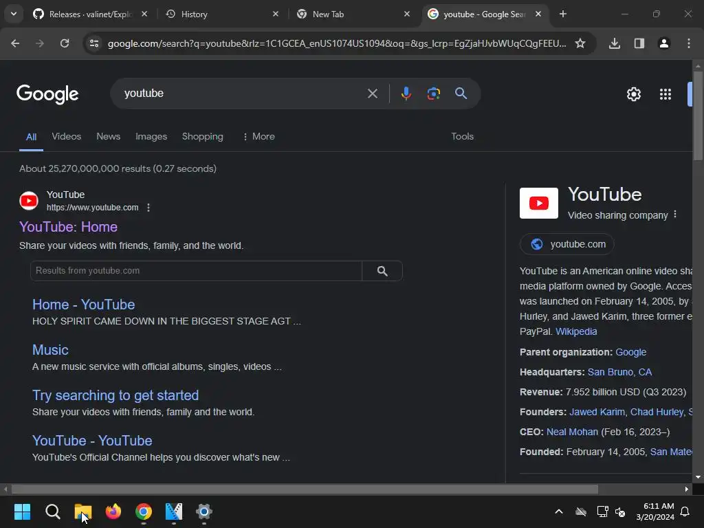Visit youtube.com from knowledge panel button
Image resolution: width=704 pixels, height=528 pixels.
[x=567, y=244]
